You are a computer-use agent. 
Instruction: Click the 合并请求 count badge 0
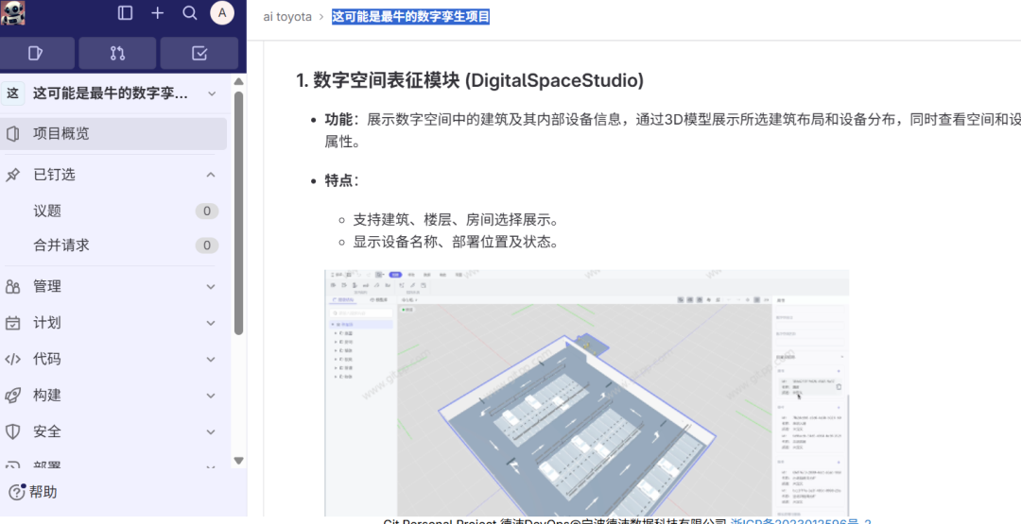point(207,245)
